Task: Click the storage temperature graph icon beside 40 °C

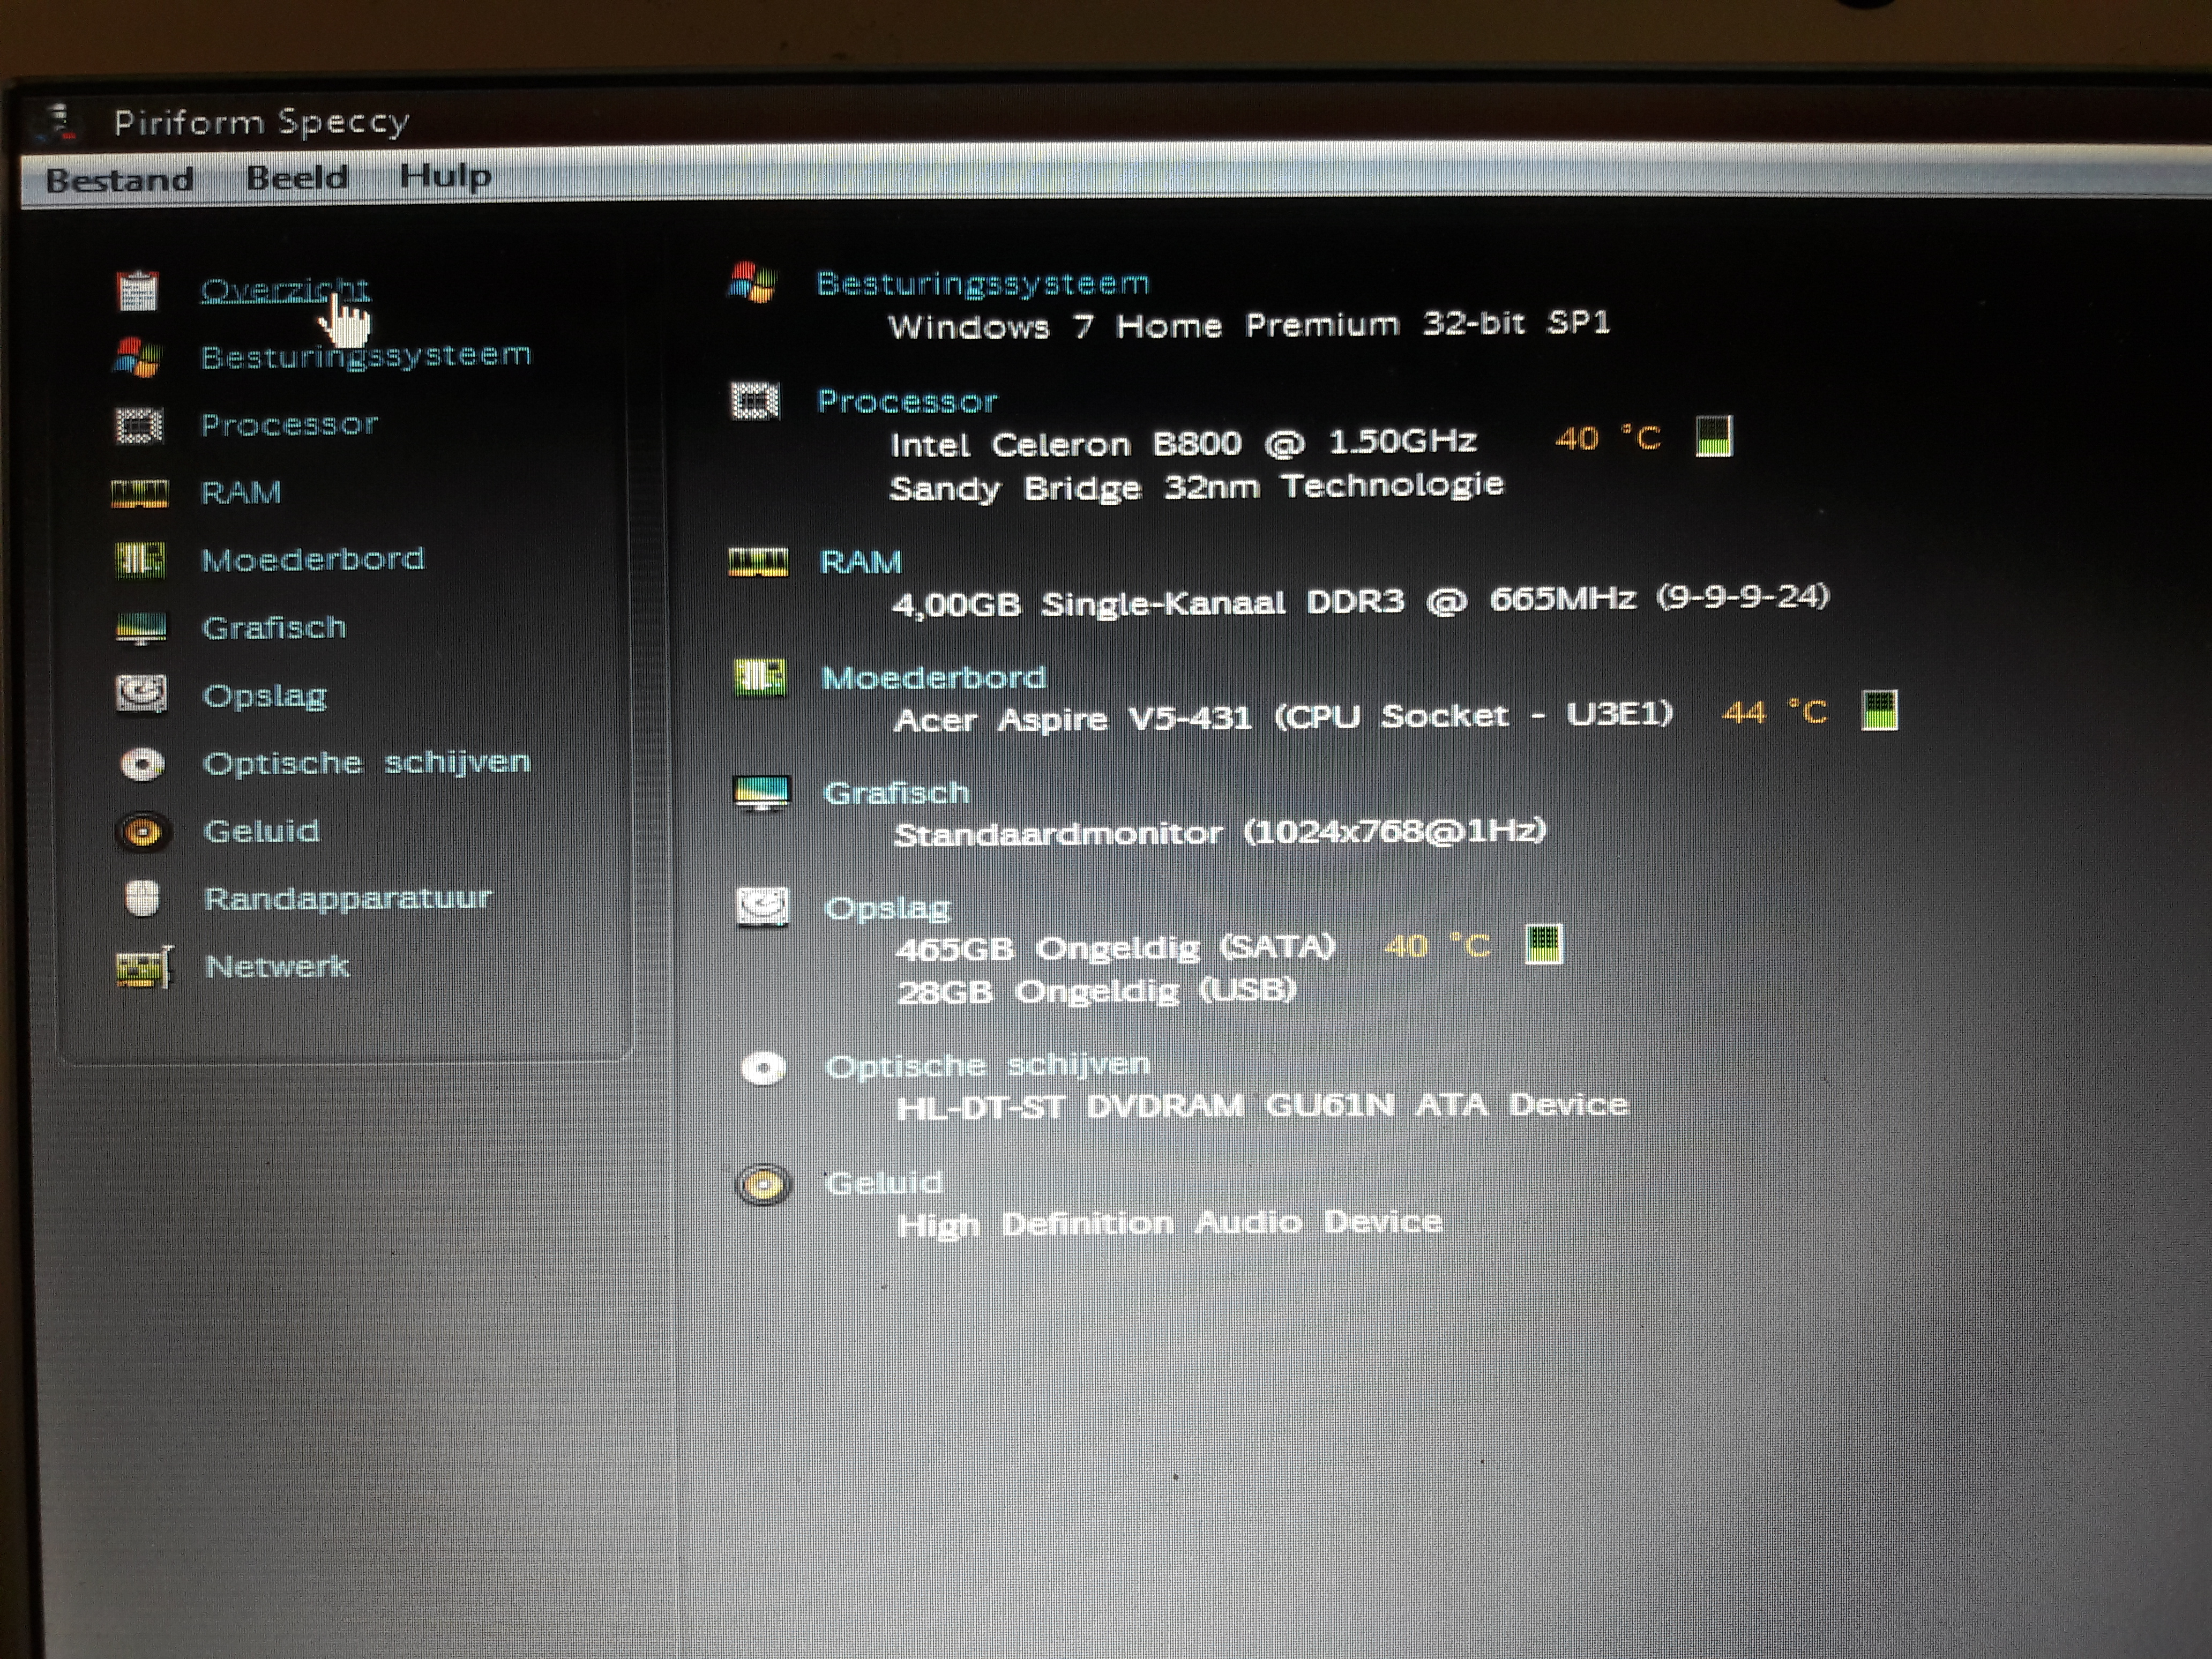Action: tap(1543, 944)
